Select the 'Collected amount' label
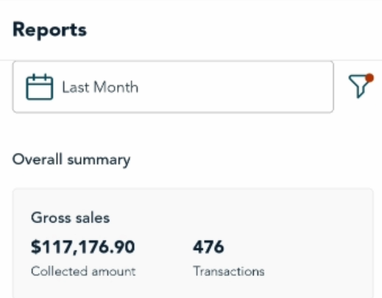The width and height of the screenshot is (382, 298). click(83, 272)
